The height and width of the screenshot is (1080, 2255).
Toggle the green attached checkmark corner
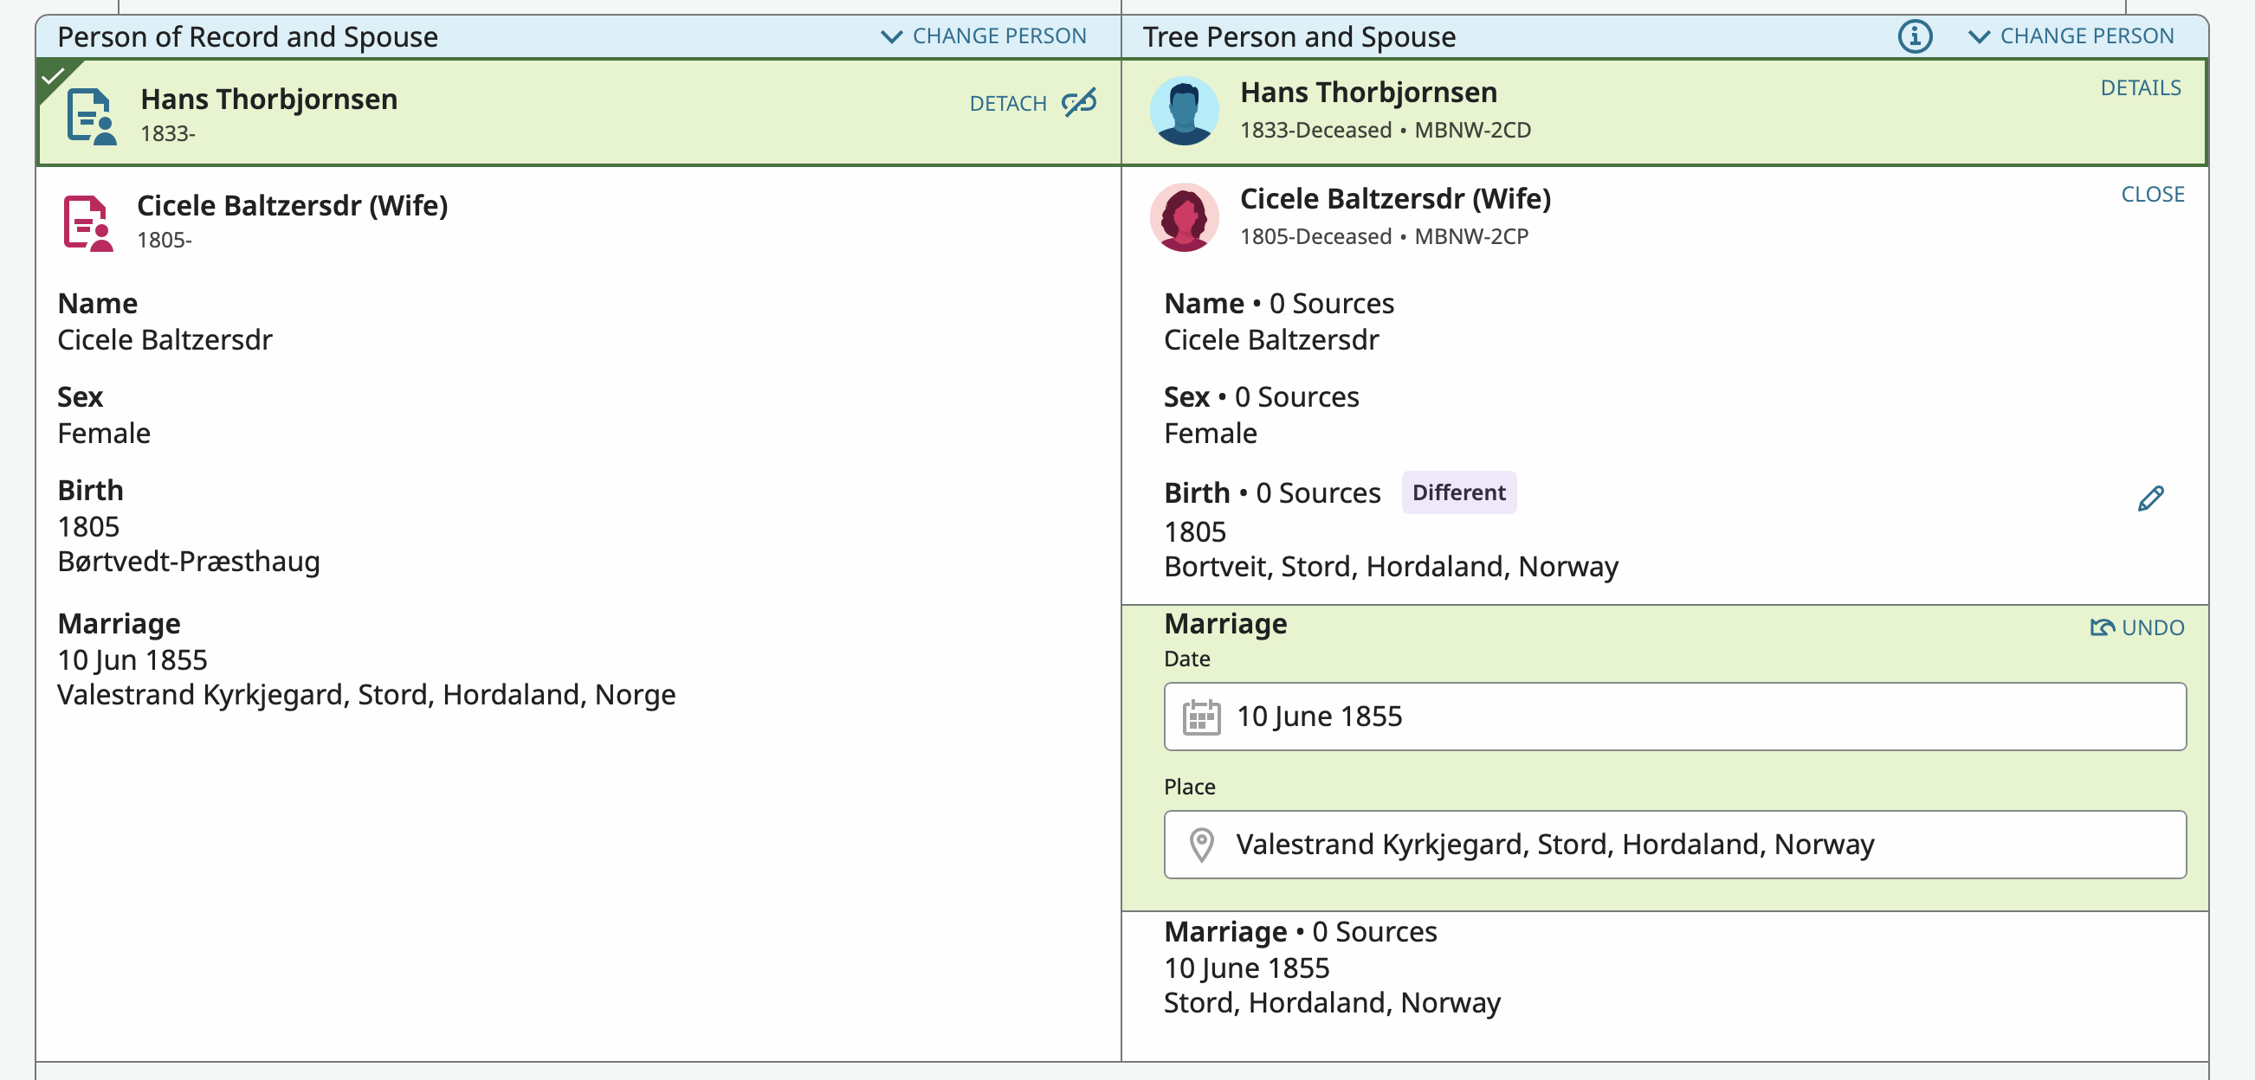click(54, 76)
